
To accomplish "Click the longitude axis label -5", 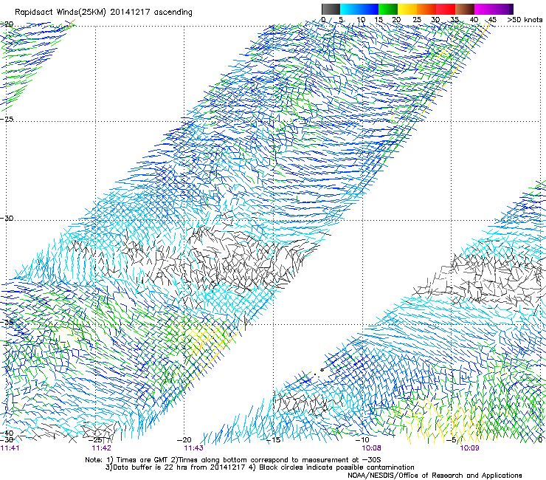I will pyautogui.click(x=452, y=440).
